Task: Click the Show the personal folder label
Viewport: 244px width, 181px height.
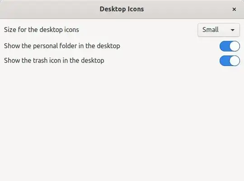Action: [x=62, y=46]
